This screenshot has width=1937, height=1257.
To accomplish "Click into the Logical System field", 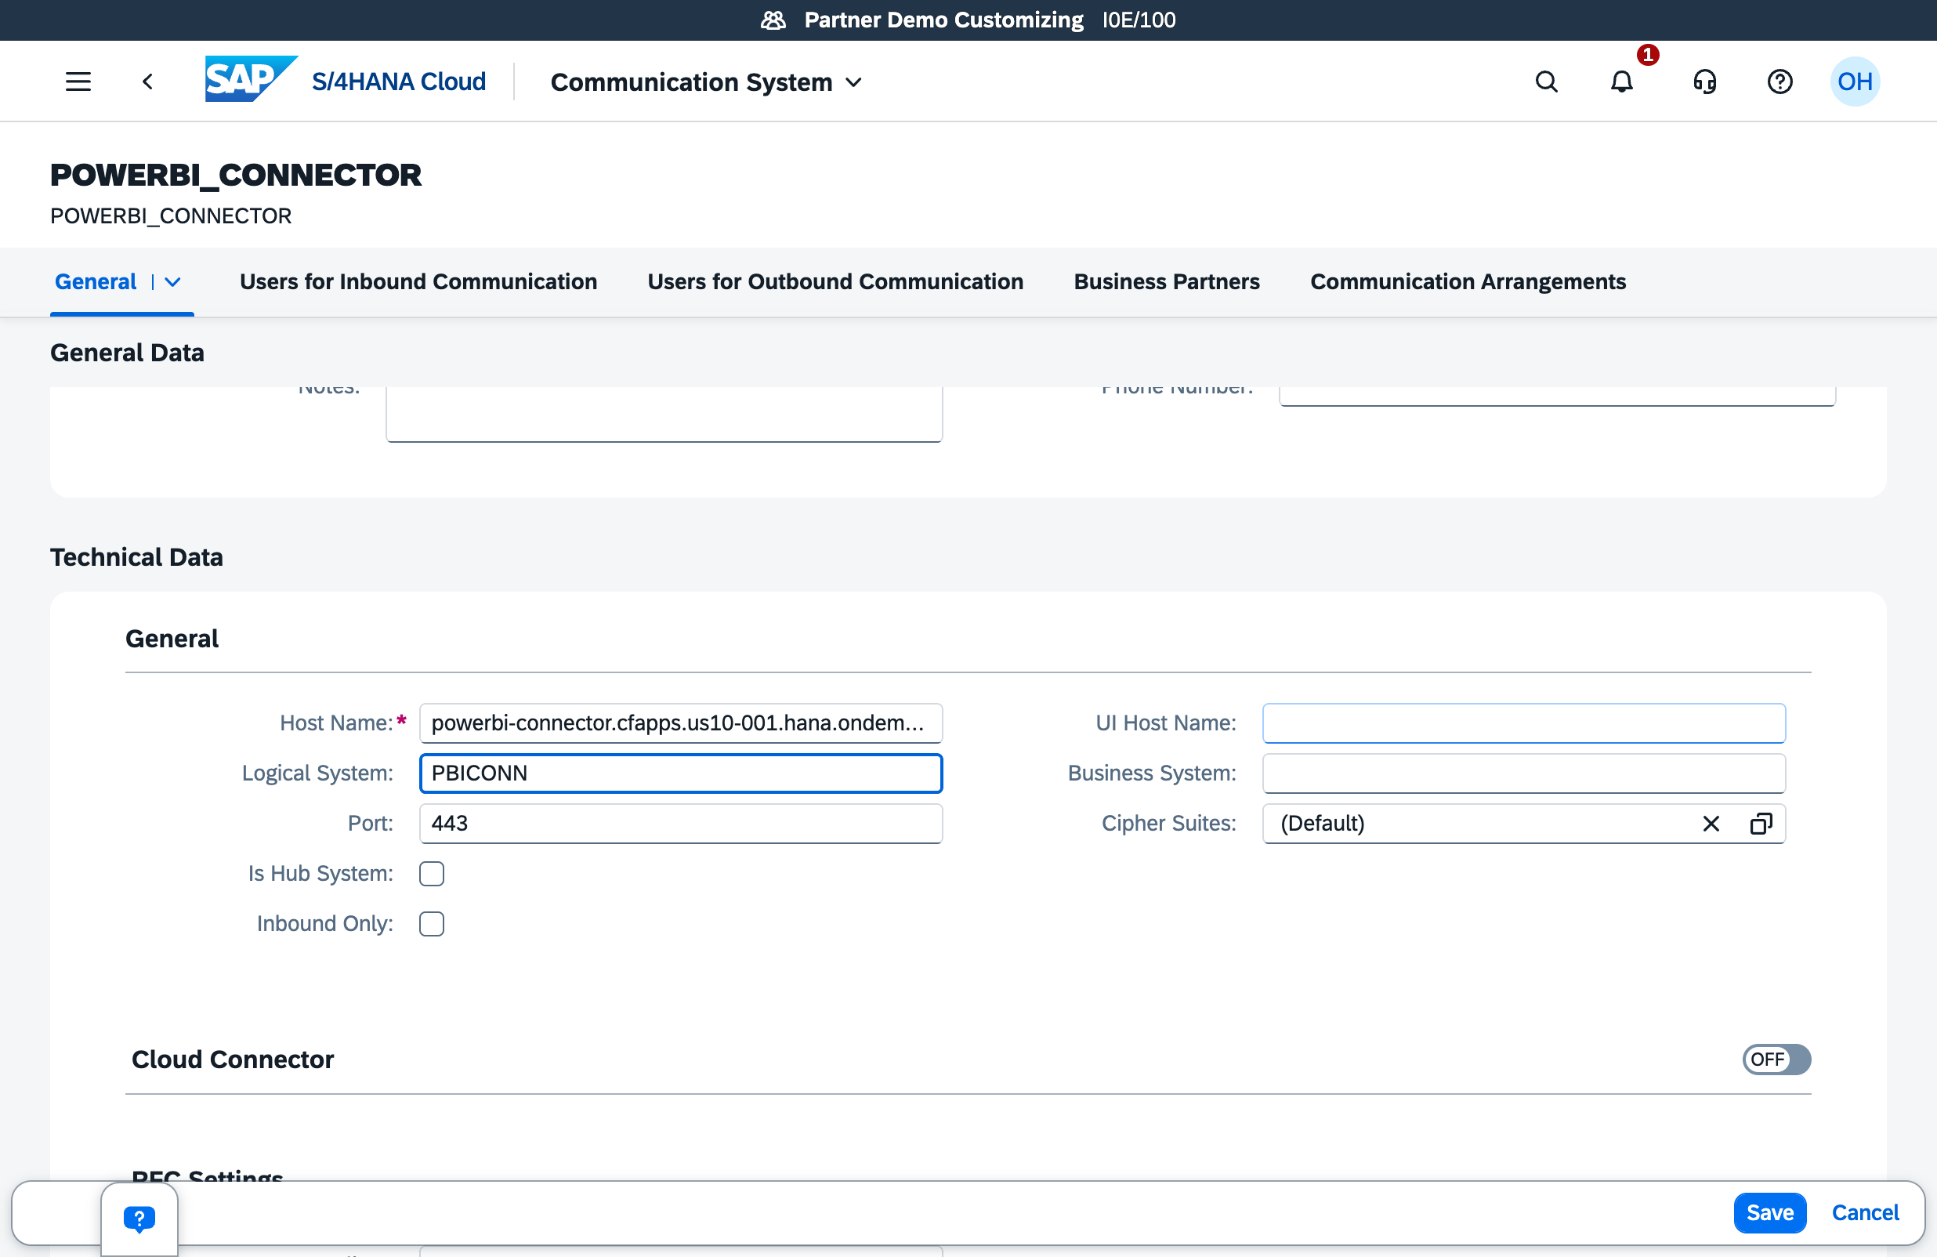I will pos(680,773).
